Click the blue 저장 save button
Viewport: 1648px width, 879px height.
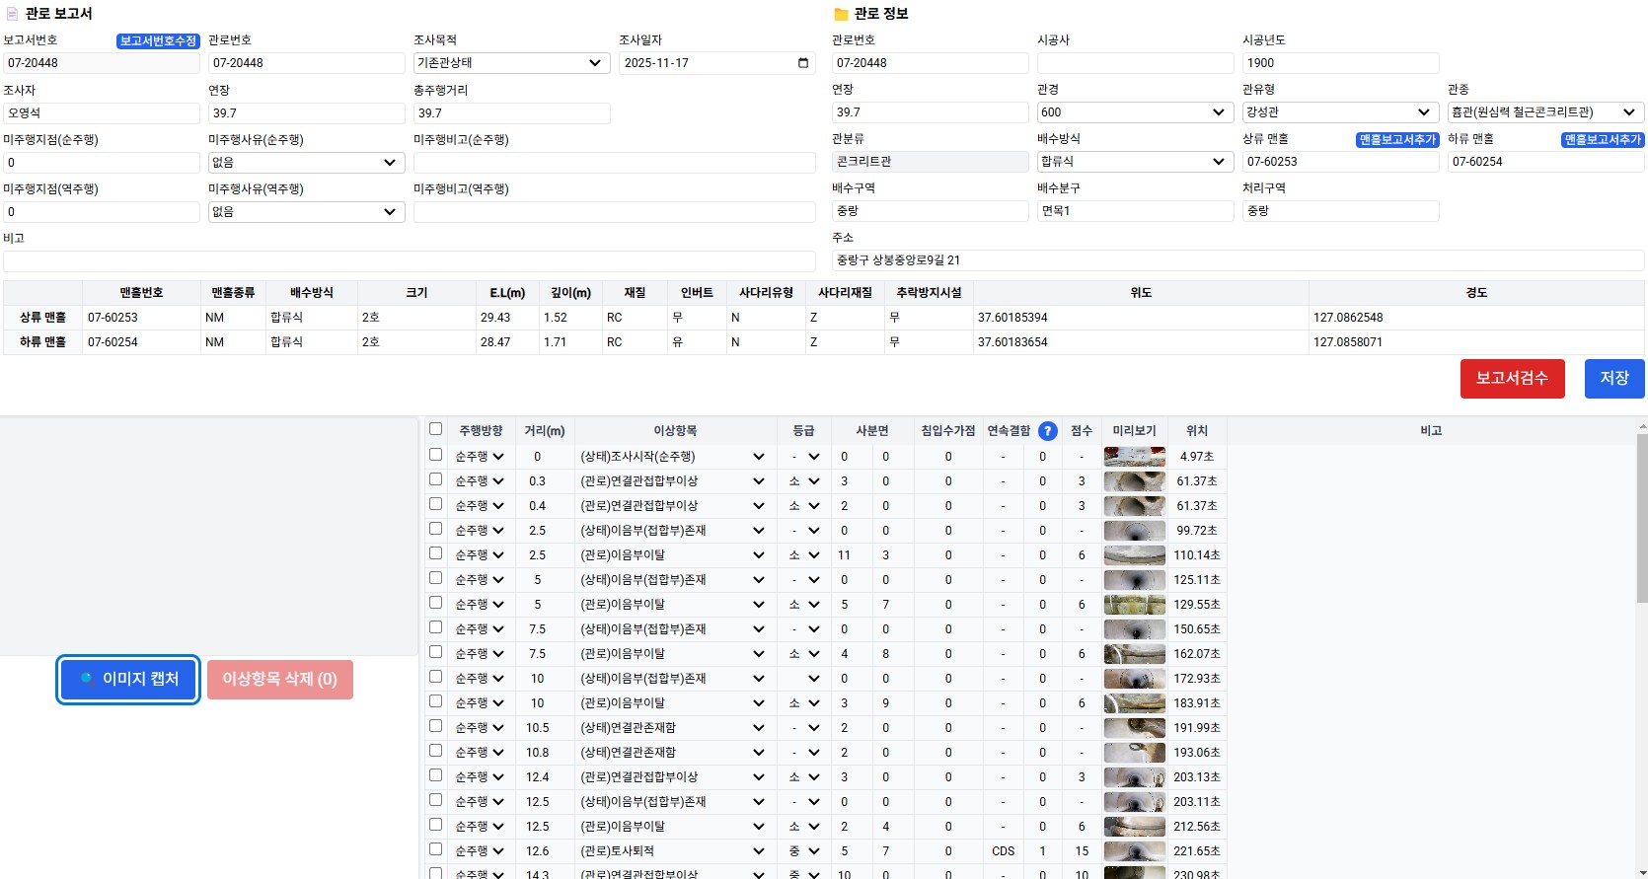[x=1613, y=379]
